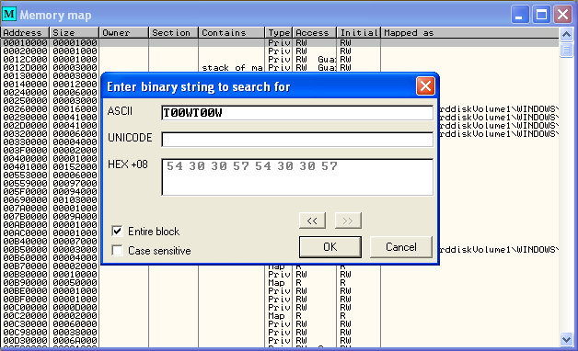Select the row at address 007A0000
The image size is (578, 351).
[51, 209]
